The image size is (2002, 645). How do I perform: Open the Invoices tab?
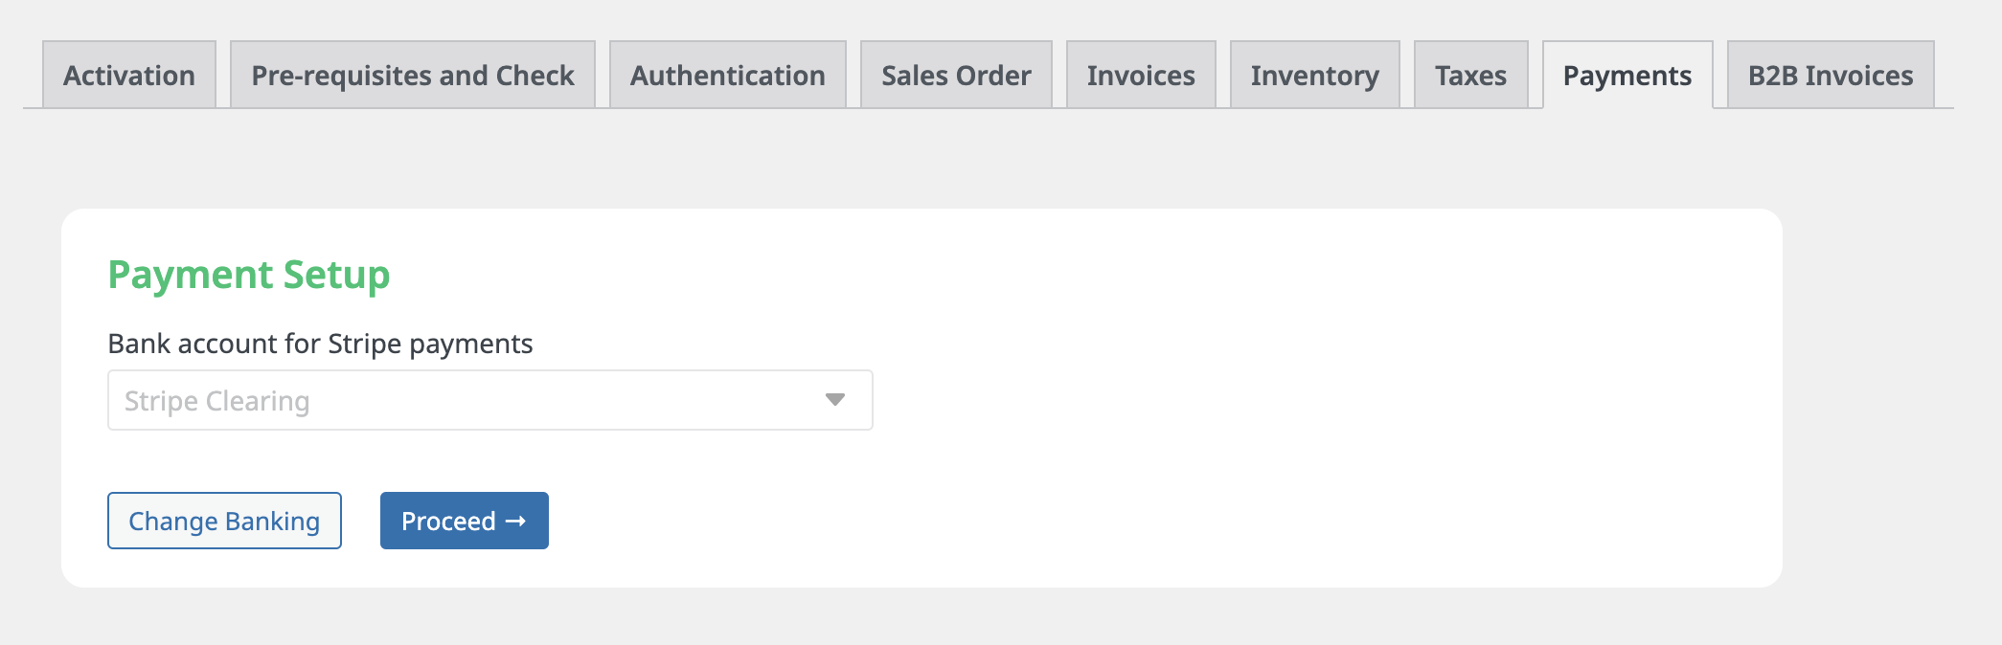click(x=1141, y=75)
